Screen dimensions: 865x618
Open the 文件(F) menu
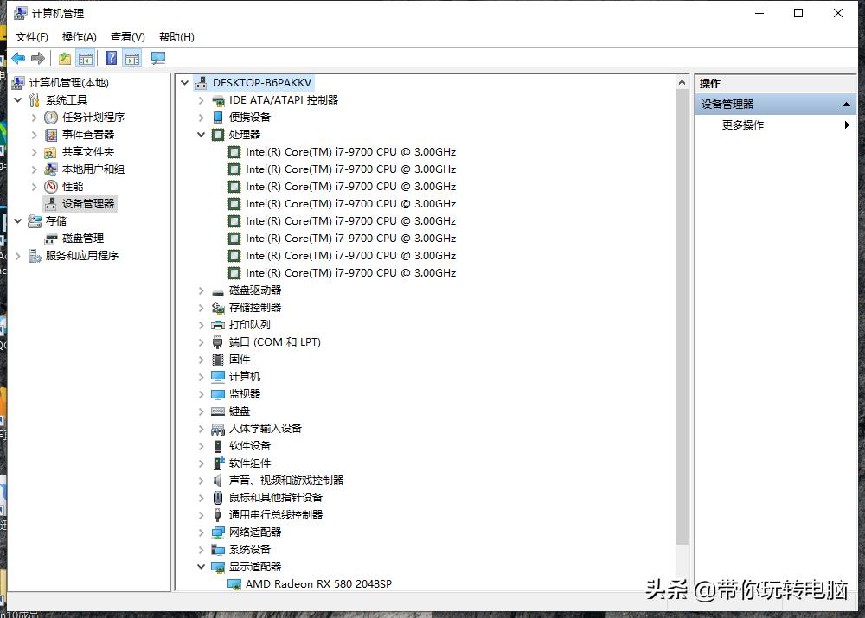pos(31,37)
